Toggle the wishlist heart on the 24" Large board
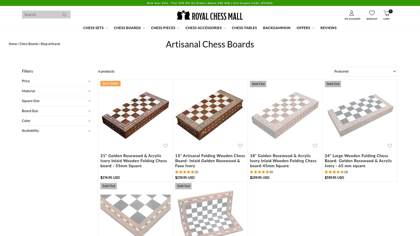Screen dimensions: 420x236 click(390, 145)
